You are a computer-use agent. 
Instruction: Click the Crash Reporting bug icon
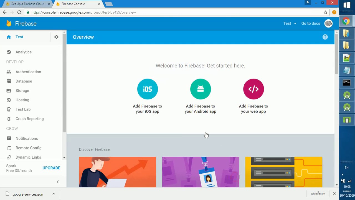click(x=9, y=119)
